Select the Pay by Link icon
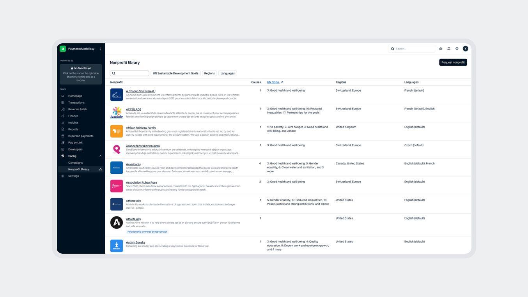Image resolution: width=528 pixels, height=297 pixels. 62,142
